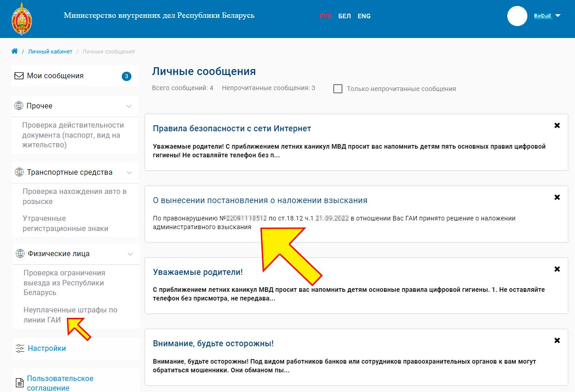
Task: Open the envelope icon for Мои сообщения
Action: click(19, 75)
